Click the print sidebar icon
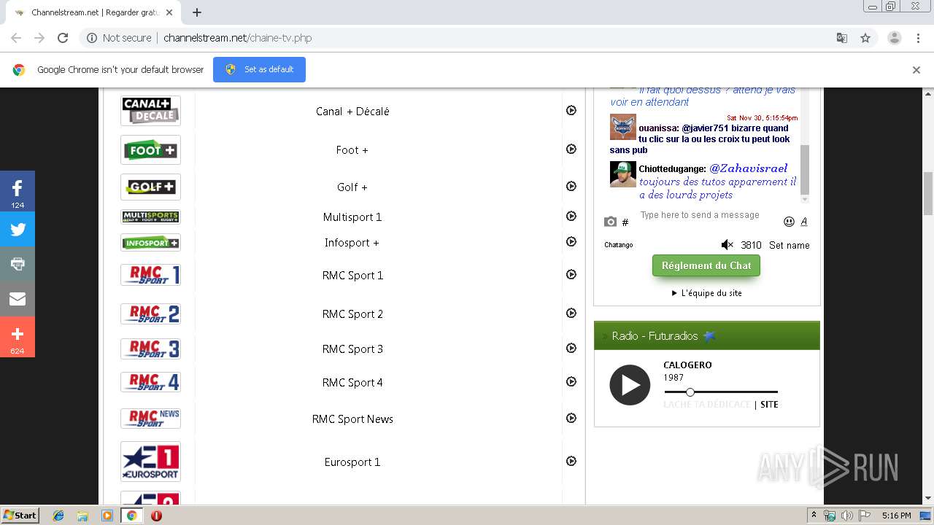Image resolution: width=934 pixels, height=525 pixels. [x=18, y=264]
